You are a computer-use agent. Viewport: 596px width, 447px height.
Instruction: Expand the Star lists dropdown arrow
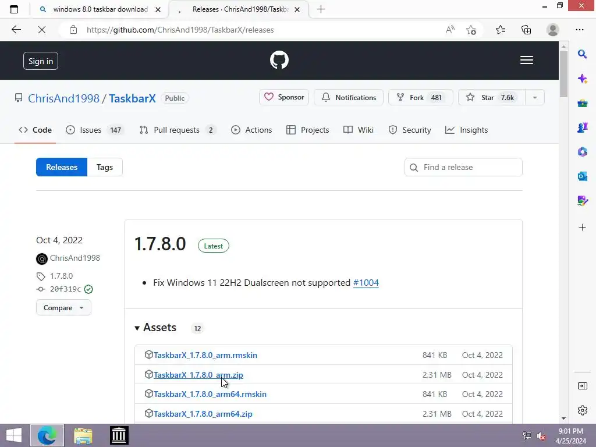[535, 97]
